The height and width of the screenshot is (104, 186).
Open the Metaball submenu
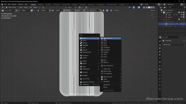point(90,45)
